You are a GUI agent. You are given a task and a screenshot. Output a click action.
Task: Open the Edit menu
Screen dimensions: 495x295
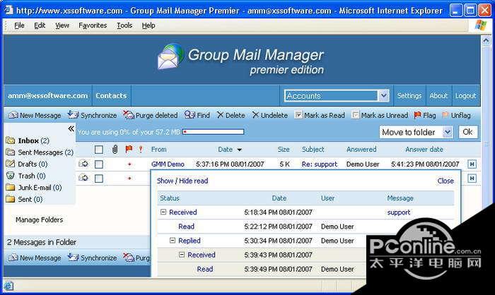click(40, 25)
